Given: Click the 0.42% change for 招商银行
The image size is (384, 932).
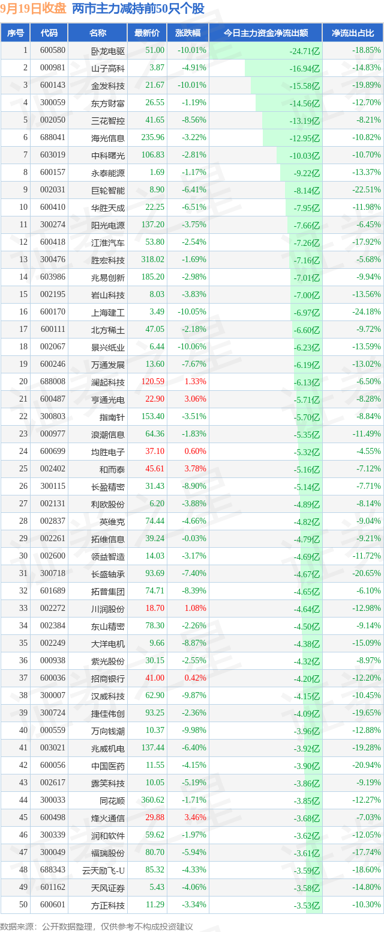Looking at the screenshot, I should 196,678.
